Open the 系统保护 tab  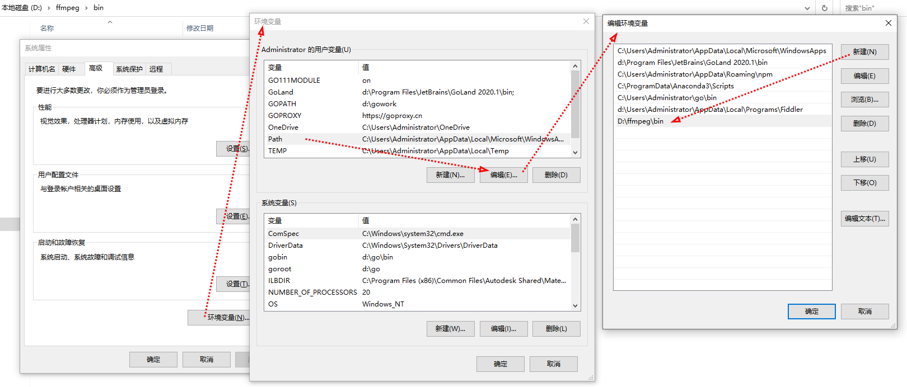[129, 69]
